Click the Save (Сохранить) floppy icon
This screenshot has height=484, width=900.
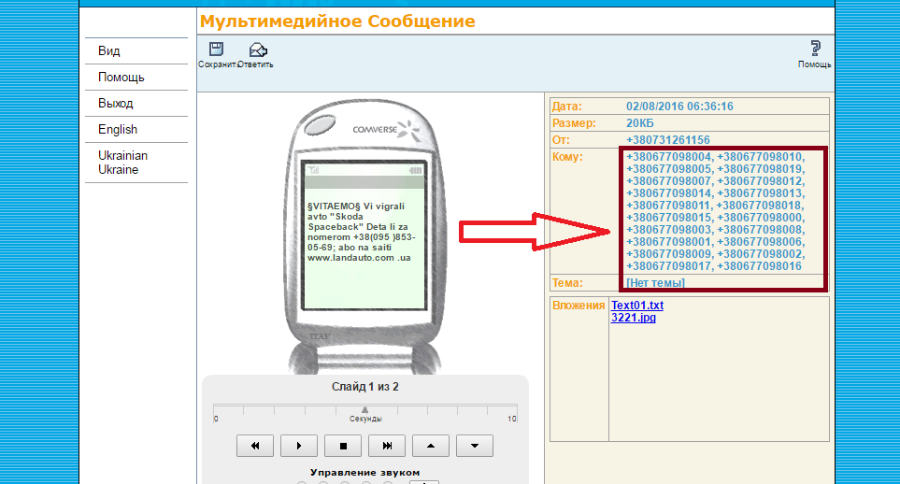[x=216, y=50]
